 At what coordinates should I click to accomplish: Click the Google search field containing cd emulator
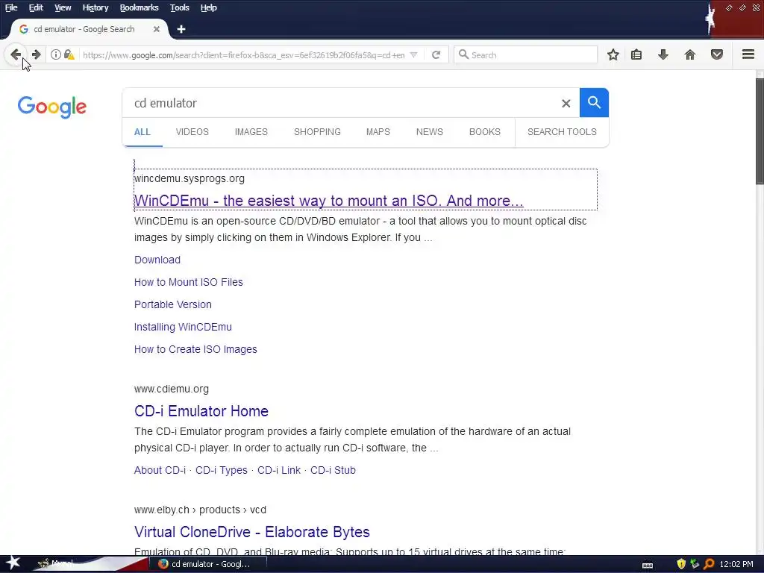(x=341, y=103)
